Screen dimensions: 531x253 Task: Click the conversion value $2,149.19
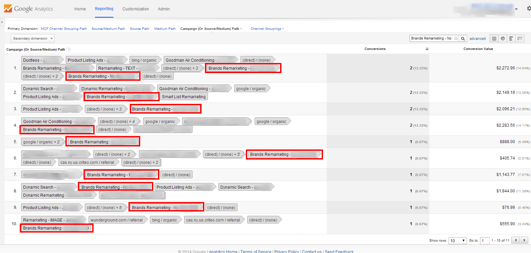pyautogui.click(x=506, y=92)
